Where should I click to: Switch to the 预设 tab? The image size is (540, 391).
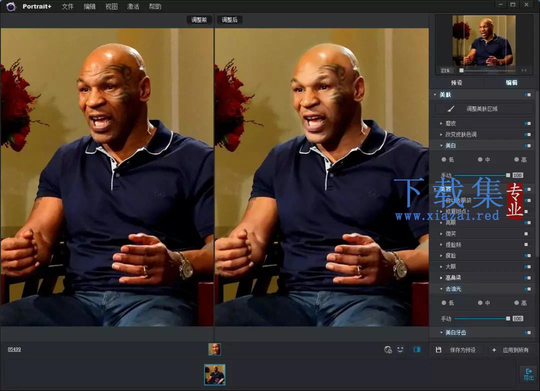coord(456,82)
